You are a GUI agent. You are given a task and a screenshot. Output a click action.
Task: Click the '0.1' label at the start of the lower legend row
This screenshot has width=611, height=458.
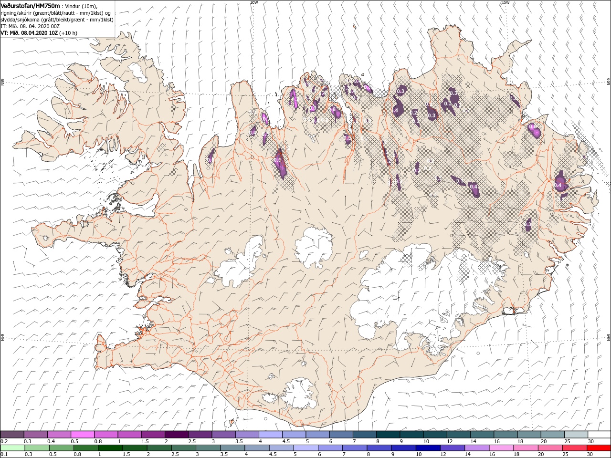pos(3,455)
